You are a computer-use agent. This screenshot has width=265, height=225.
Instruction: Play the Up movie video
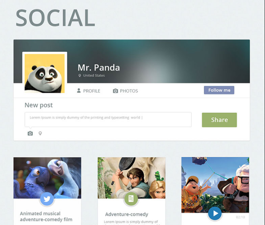click(215, 214)
